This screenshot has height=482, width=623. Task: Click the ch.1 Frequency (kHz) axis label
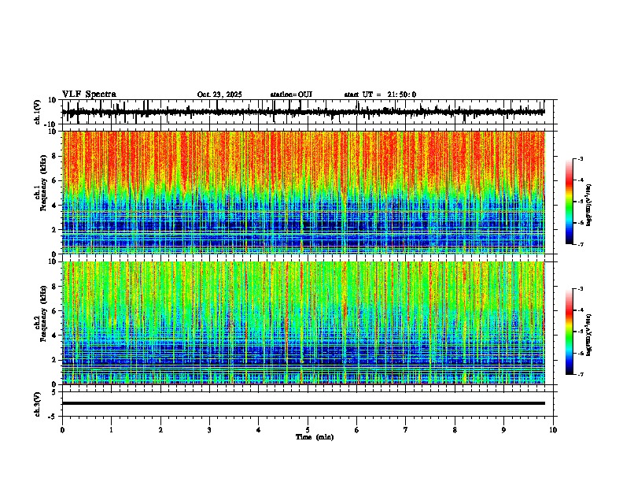[x=42, y=182]
